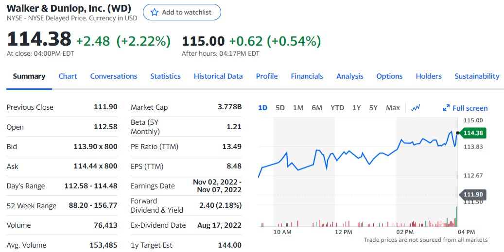Click the star icon in Add to watchlist
Viewport: 504px width, 252px height.
(155, 12)
